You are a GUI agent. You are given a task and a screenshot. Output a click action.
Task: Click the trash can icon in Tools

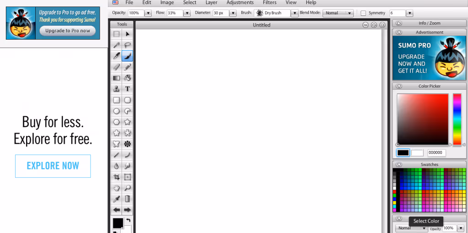[x=128, y=199]
